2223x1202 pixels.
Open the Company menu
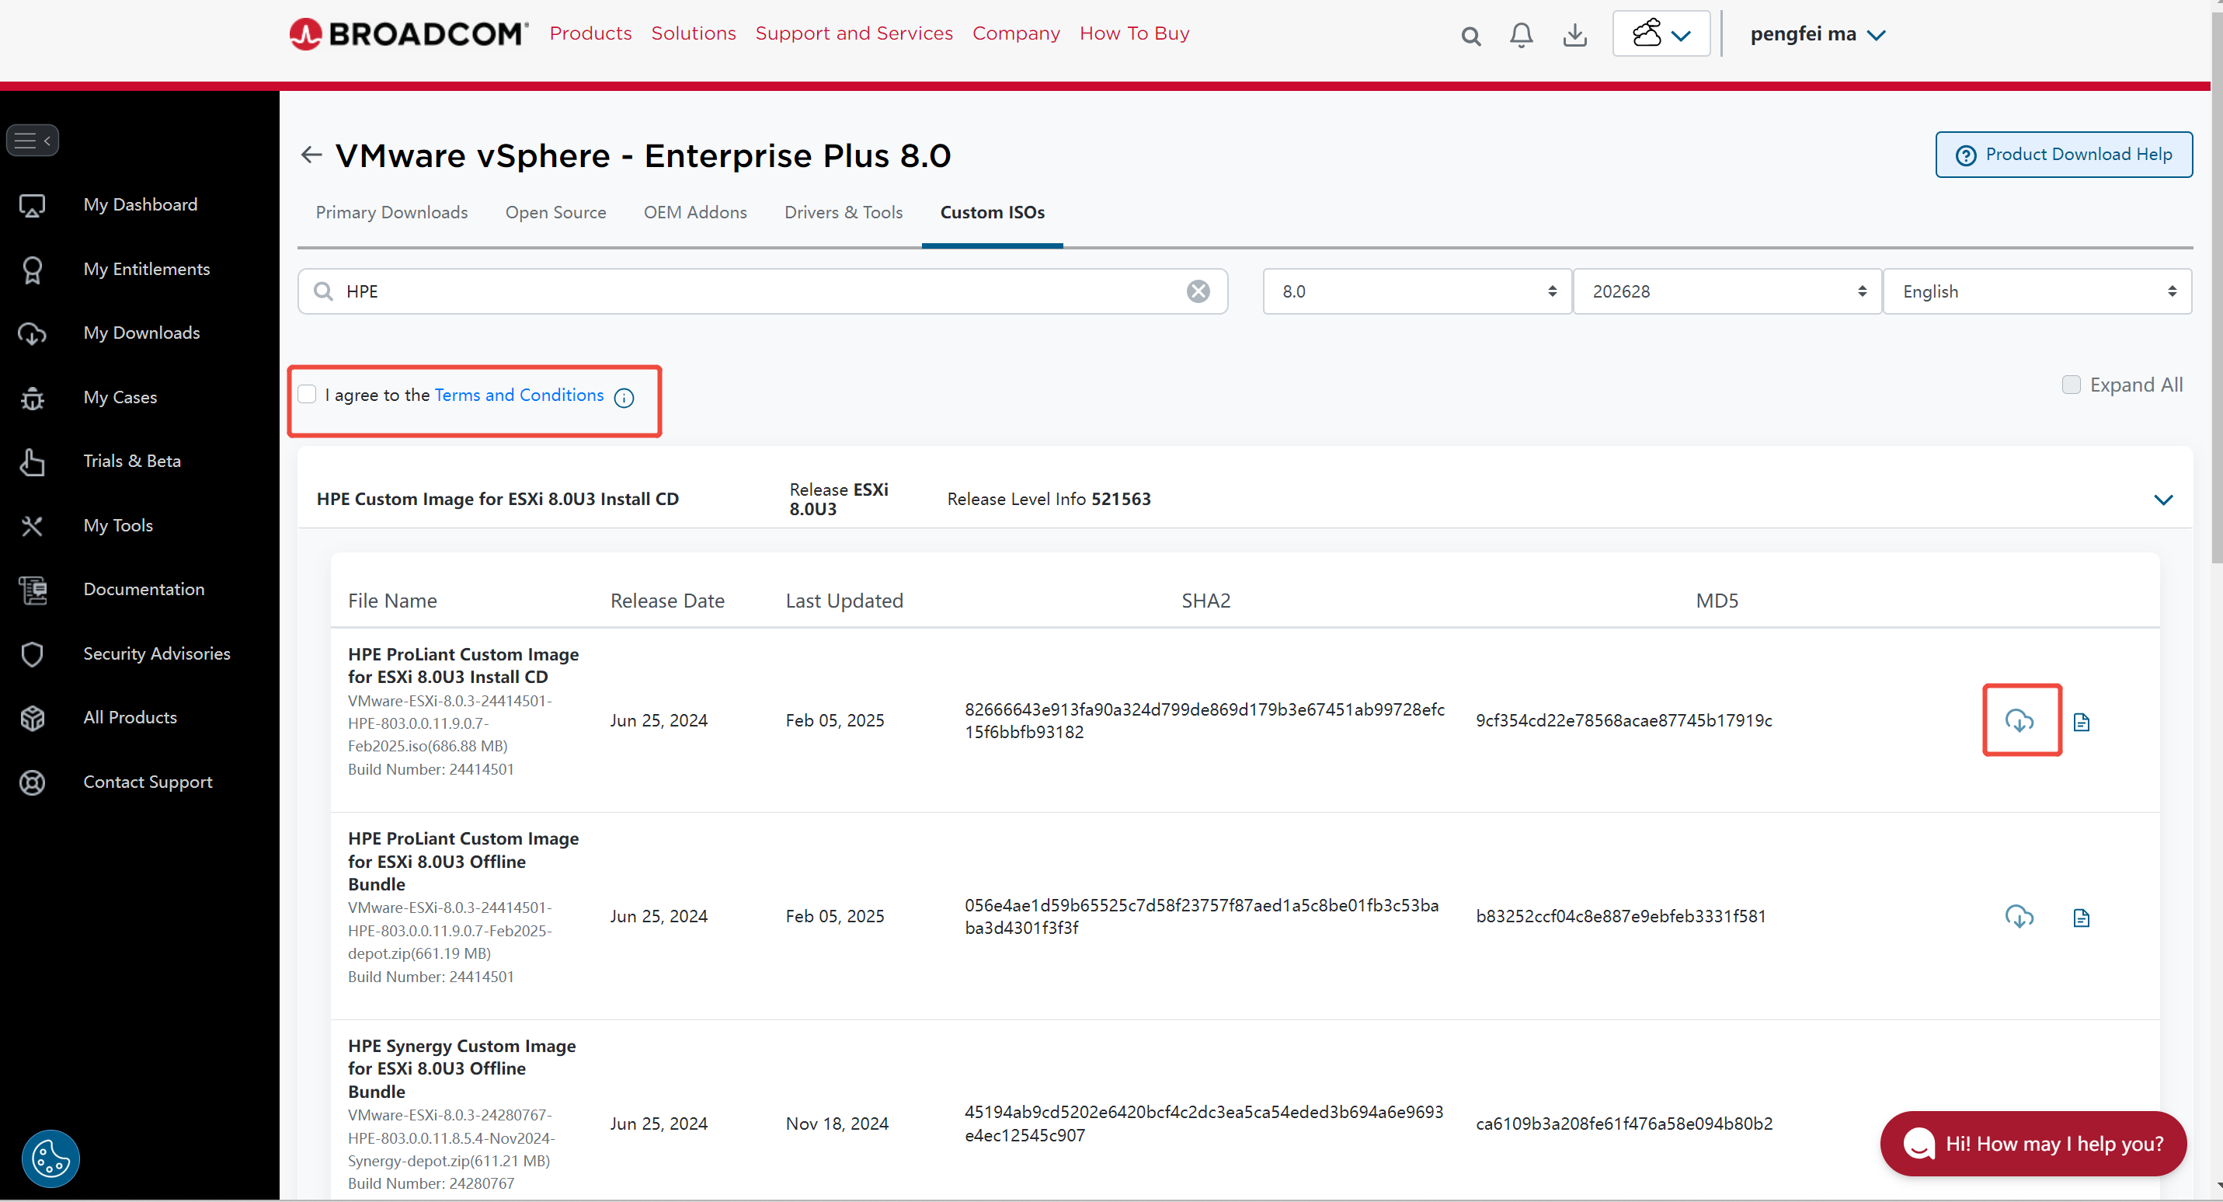pos(1016,33)
